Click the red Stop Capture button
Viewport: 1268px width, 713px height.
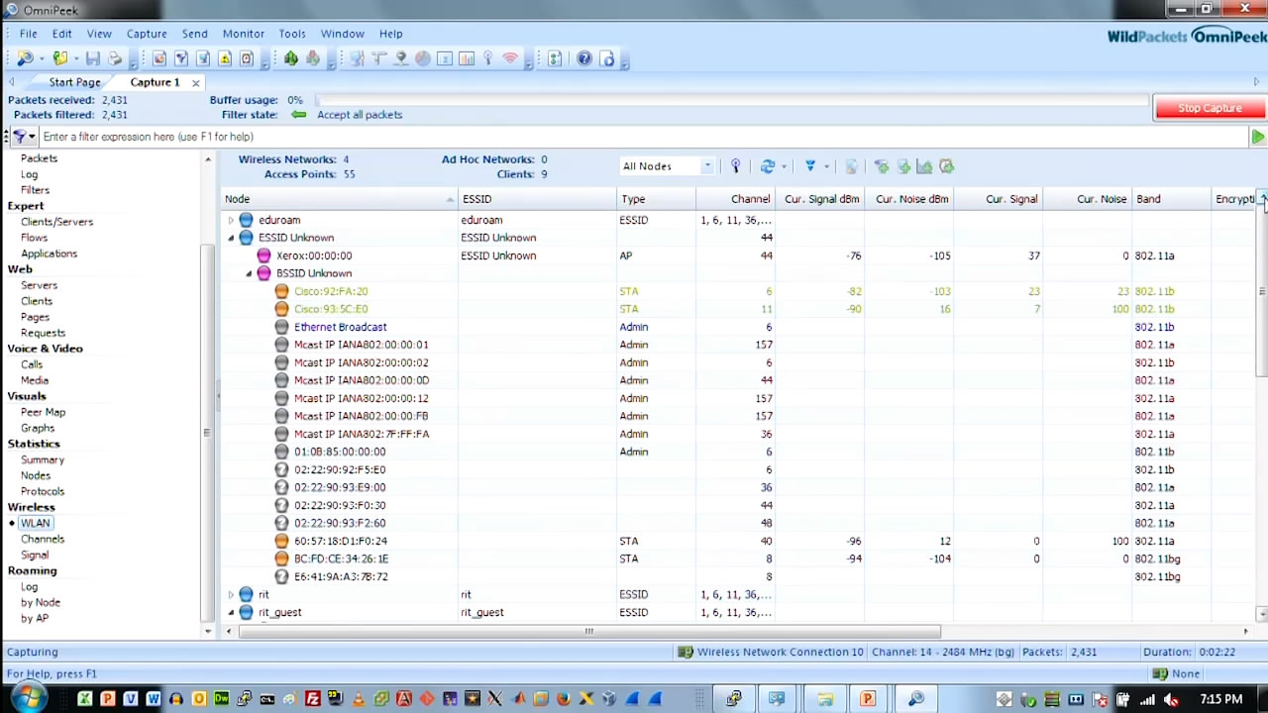pyautogui.click(x=1210, y=108)
